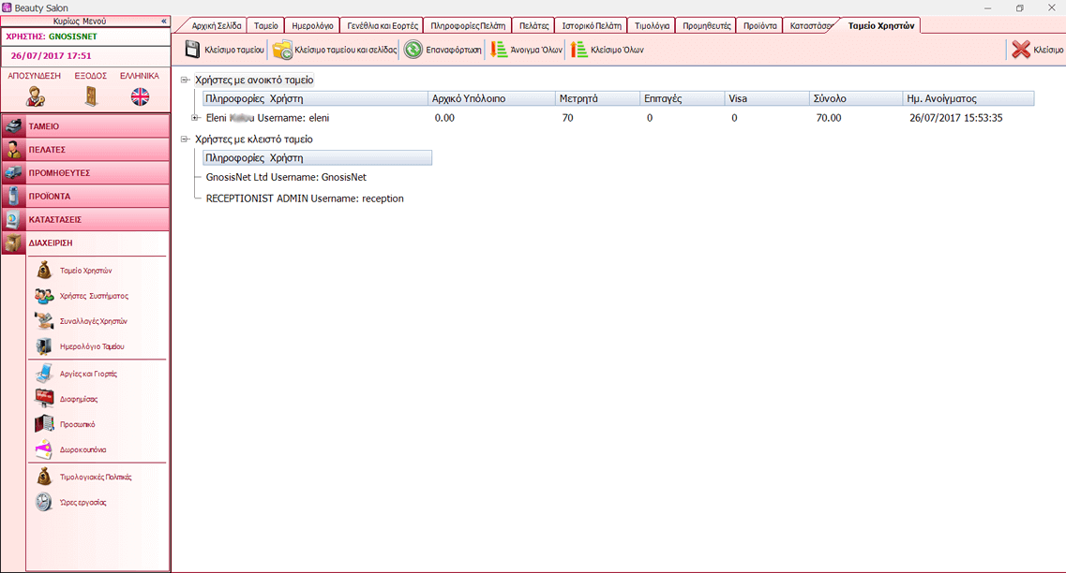Click Κλείσιμο ταμείου toolbar button
The image size is (1066, 573).
(x=224, y=50)
